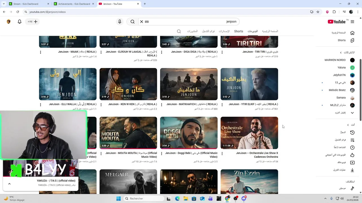Click the search magnifier button
Viewport: 362px width, 203px height.
(132, 21)
